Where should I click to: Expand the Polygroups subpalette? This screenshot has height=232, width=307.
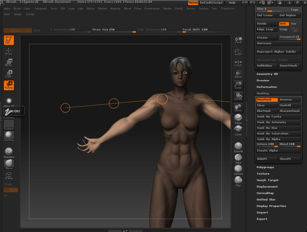(x=265, y=167)
